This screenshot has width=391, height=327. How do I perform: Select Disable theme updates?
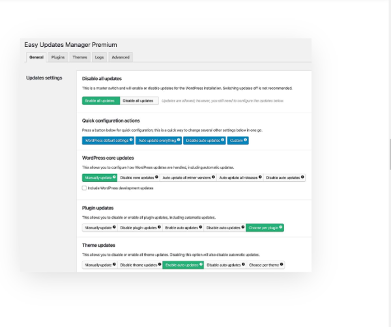(140, 265)
